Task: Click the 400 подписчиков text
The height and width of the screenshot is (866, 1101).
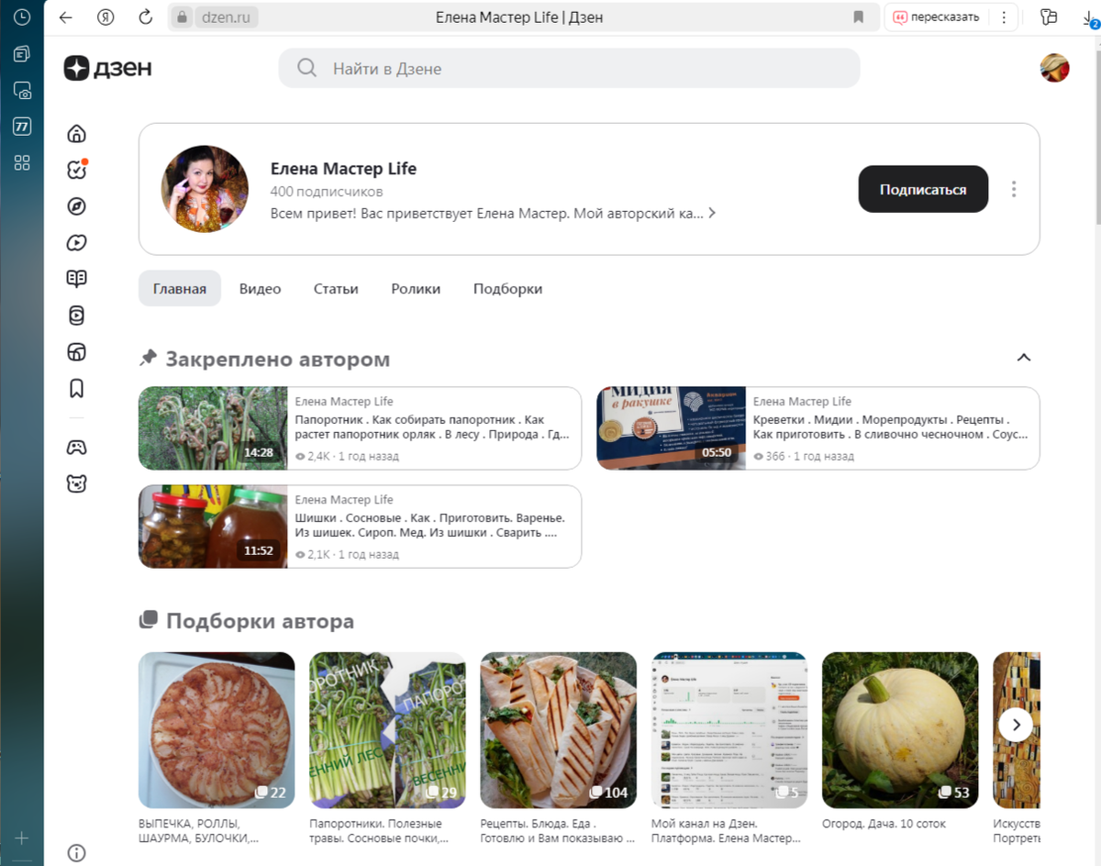Action: (x=327, y=192)
